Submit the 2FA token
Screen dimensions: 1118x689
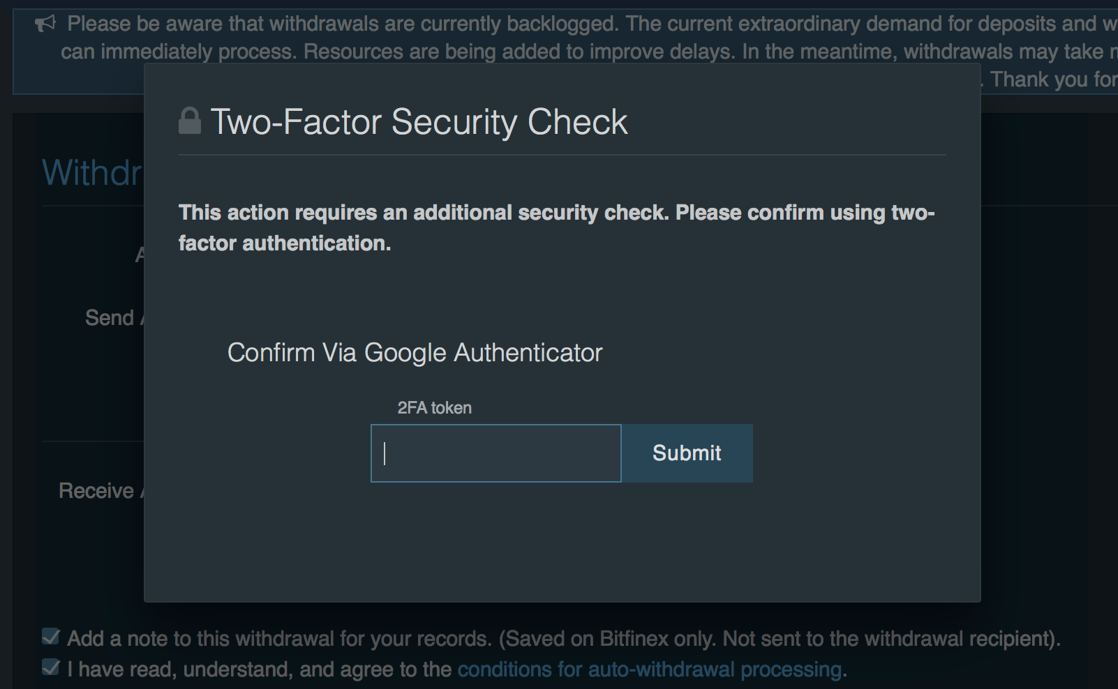687,453
